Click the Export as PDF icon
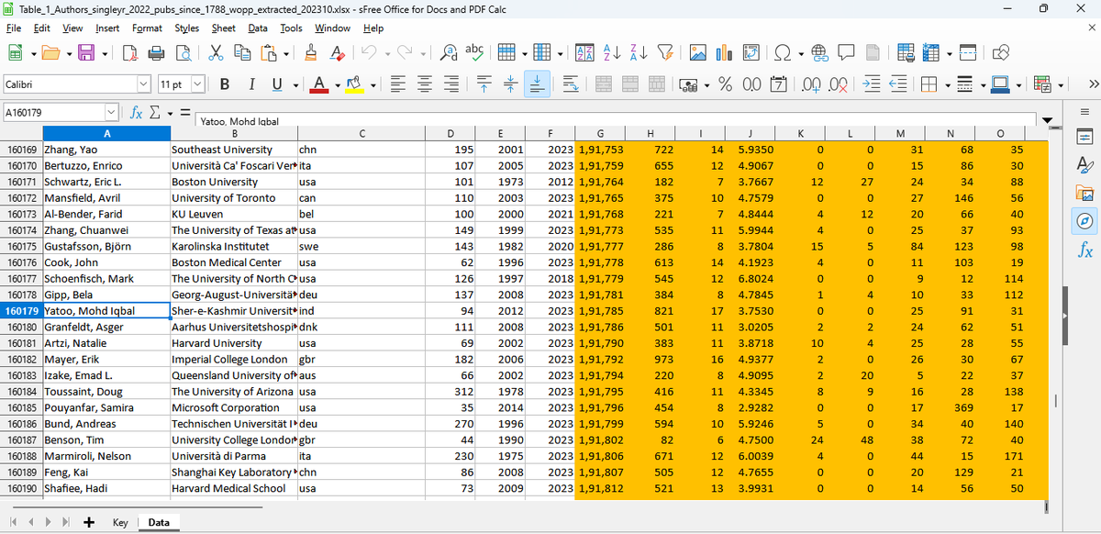 (129, 54)
